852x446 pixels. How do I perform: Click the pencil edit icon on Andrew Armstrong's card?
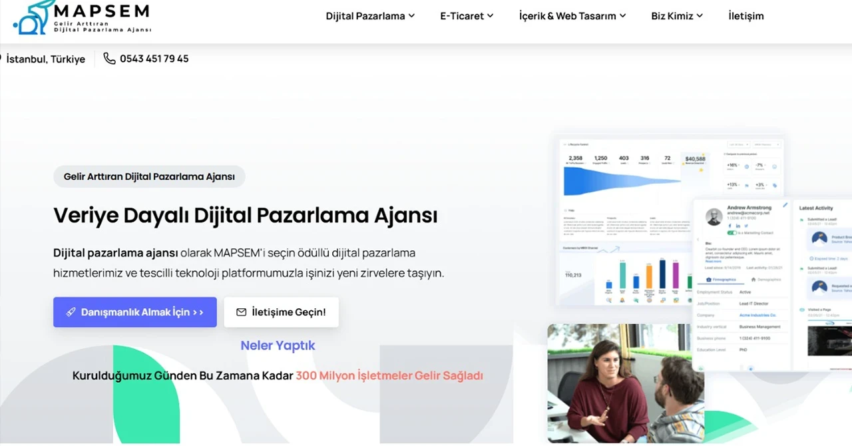click(x=785, y=204)
